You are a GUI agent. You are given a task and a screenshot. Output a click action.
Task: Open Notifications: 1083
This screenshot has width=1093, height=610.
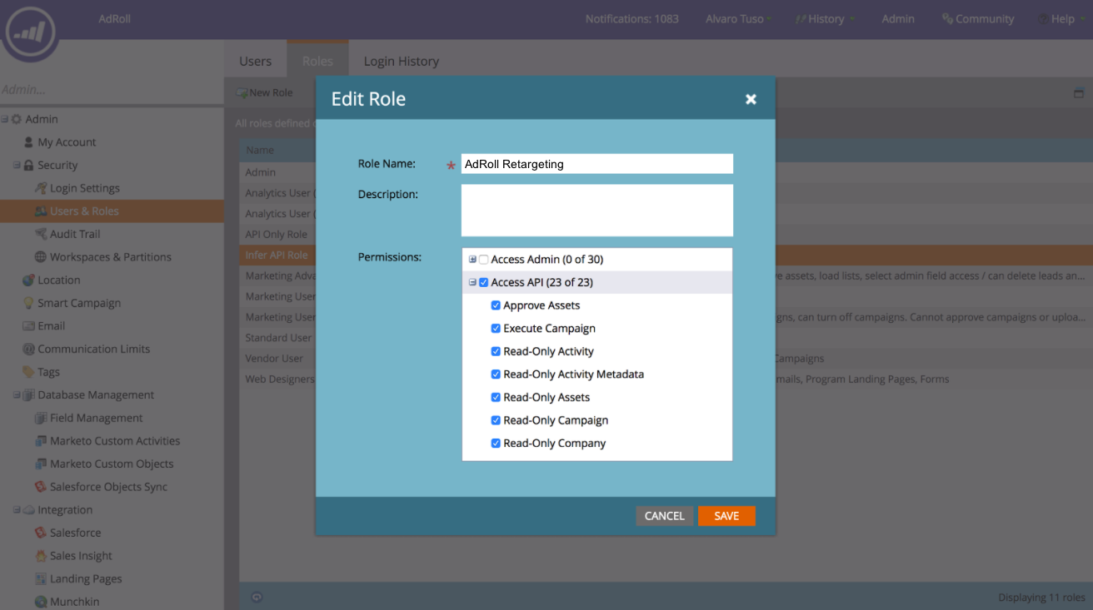(632, 19)
